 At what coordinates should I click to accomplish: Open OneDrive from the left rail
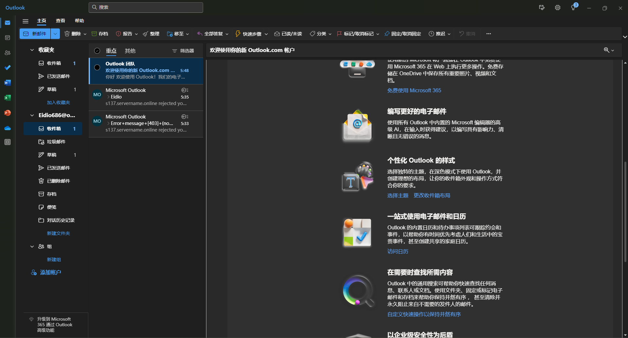click(x=8, y=128)
